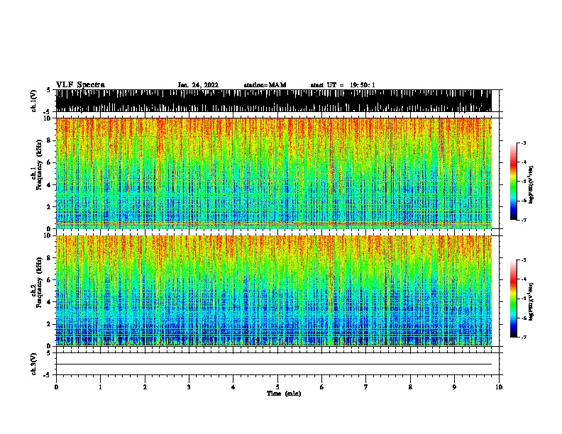Click inside the ch.1 spectrogram panel

274,173
